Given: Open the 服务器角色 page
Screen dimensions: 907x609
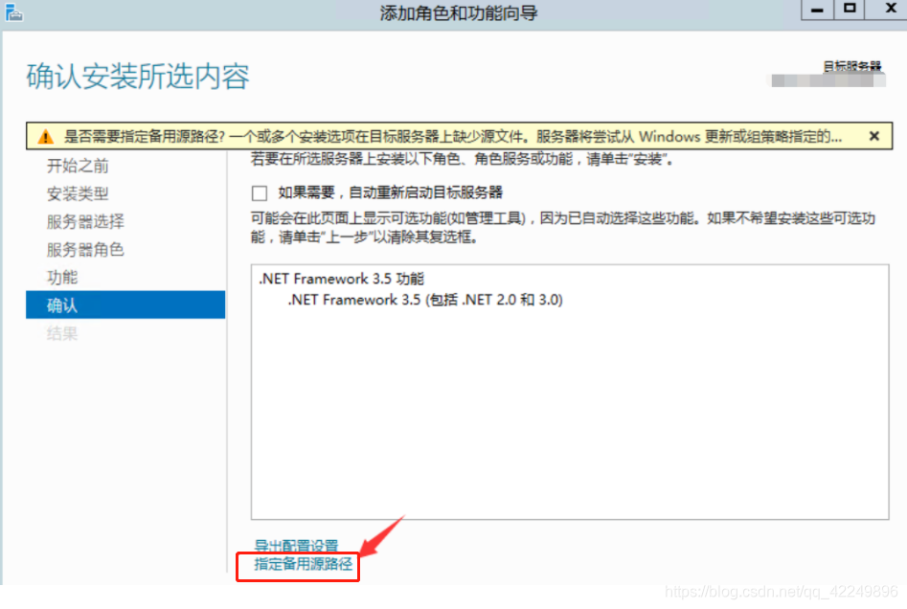Looking at the screenshot, I should 84,249.
